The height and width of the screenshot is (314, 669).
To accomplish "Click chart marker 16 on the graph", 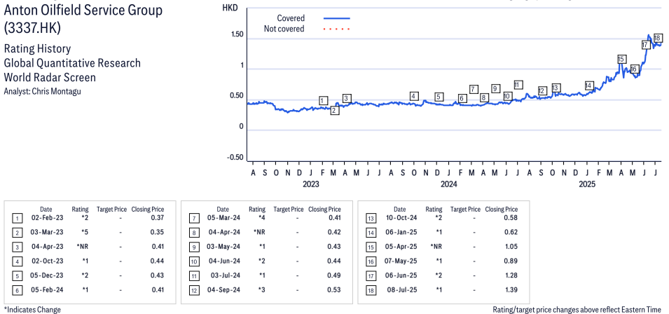I will coord(633,69).
